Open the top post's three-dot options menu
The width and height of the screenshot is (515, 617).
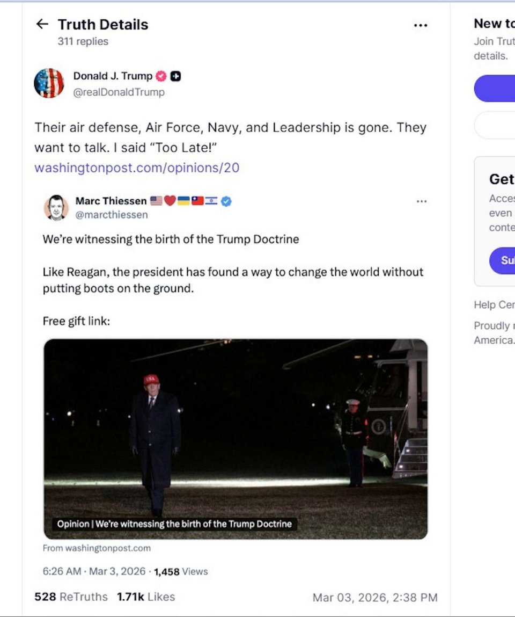[421, 25]
